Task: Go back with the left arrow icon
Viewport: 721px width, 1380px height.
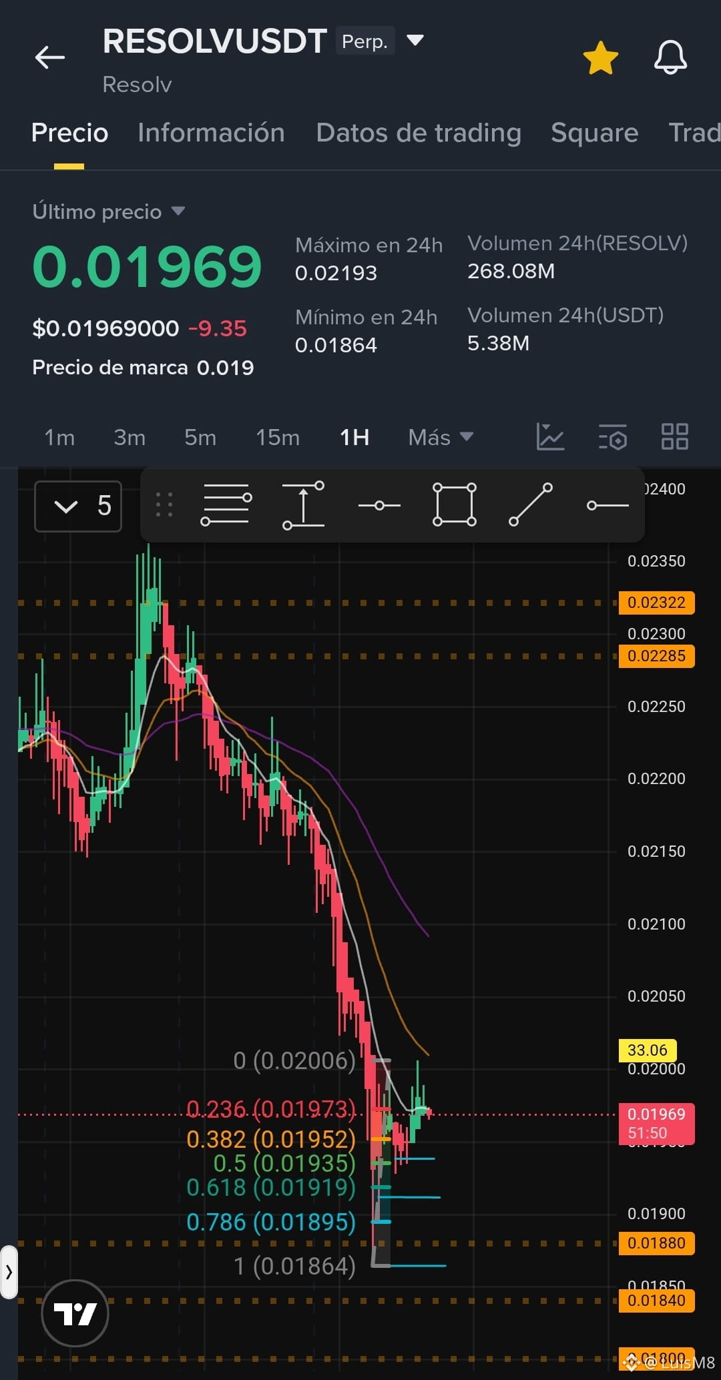Action: pos(50,57)
